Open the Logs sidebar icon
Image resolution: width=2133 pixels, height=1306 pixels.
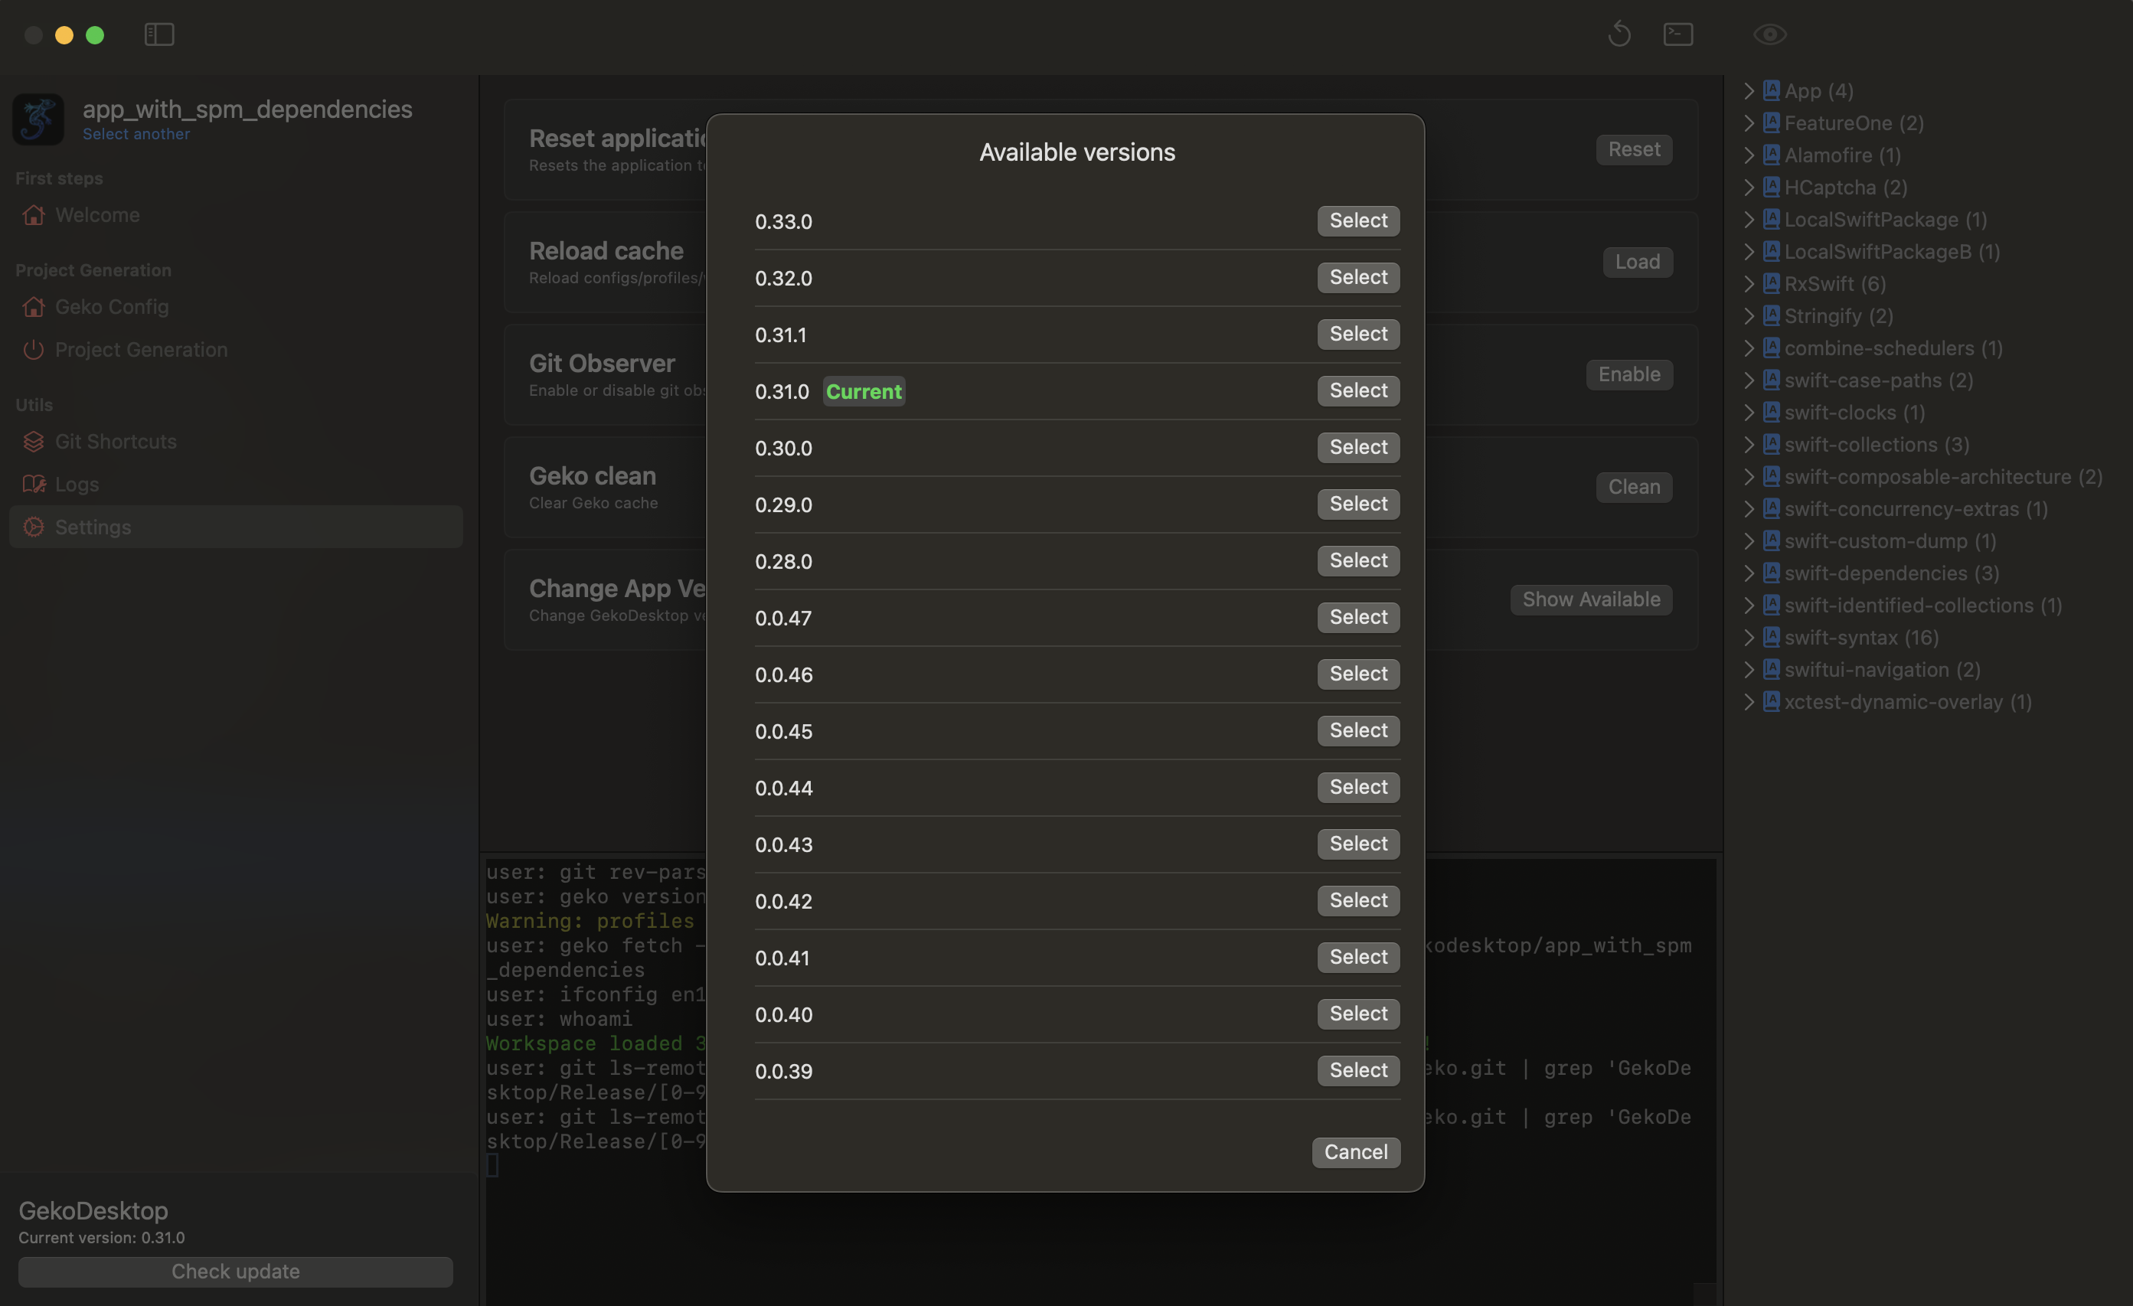34,485
